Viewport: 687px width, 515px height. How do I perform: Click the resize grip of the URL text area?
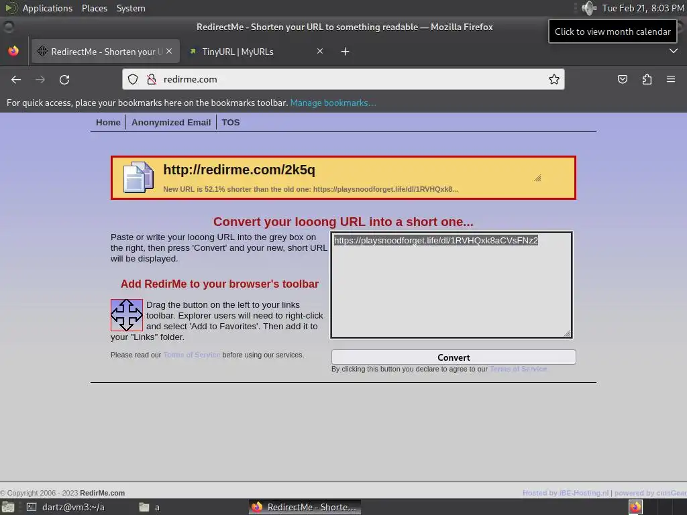tap(567, 334)
